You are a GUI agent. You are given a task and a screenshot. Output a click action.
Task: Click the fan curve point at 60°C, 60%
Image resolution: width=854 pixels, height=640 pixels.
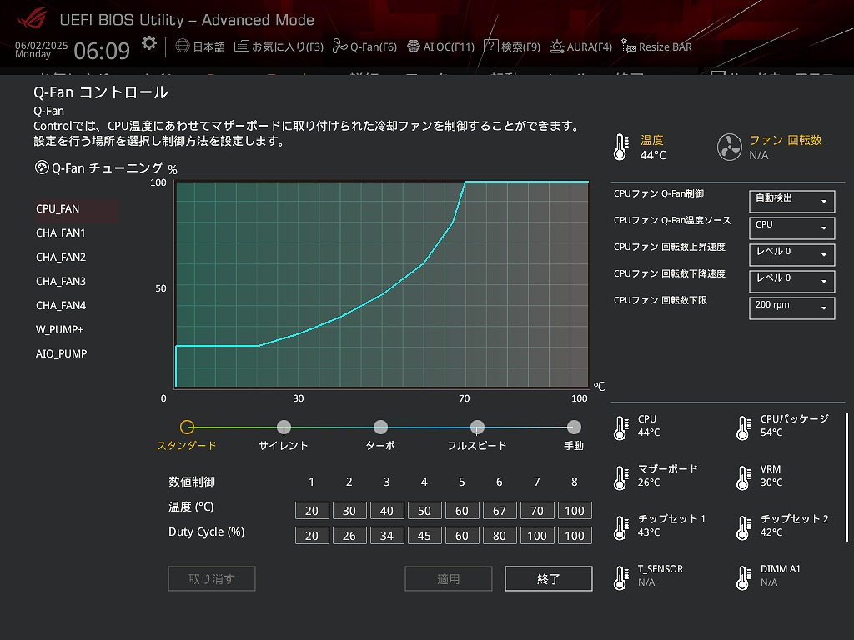tap(424, 263)
